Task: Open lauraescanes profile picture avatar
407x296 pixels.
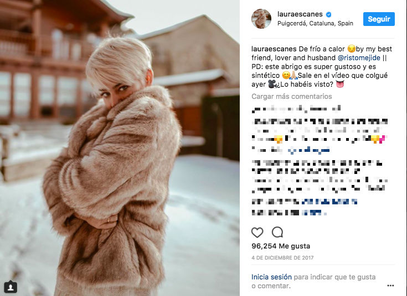Action: (261, 19)
